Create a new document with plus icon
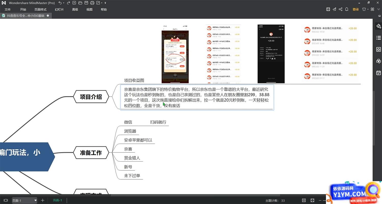 coord(74,3)
